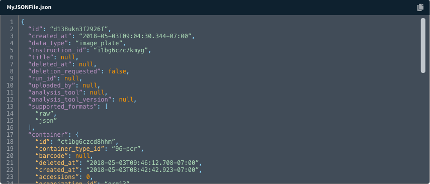
Task: Click the "json" format entry
Action: point(46,121)
